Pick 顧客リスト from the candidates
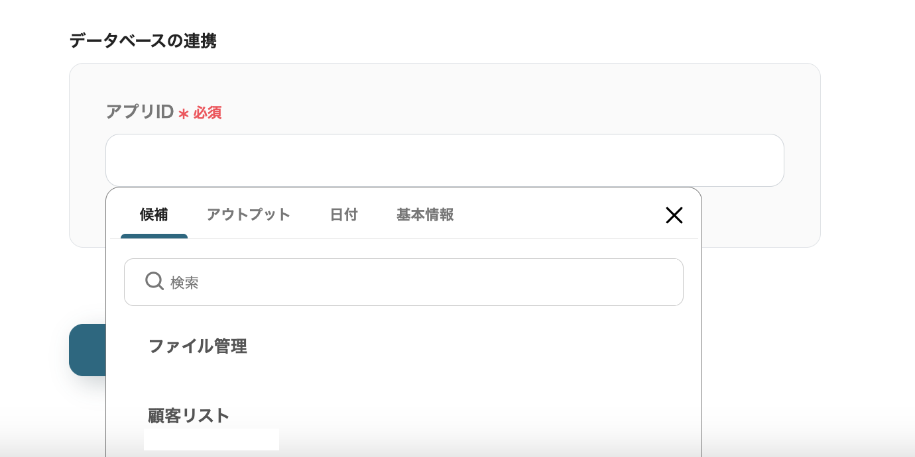The width and height of the screenshot is (915, 457). click(189, 416)
